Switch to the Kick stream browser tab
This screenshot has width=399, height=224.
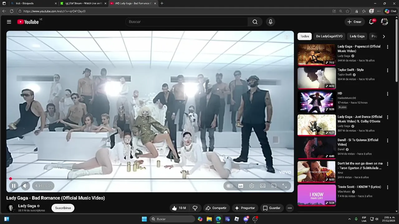pos(83,3)
